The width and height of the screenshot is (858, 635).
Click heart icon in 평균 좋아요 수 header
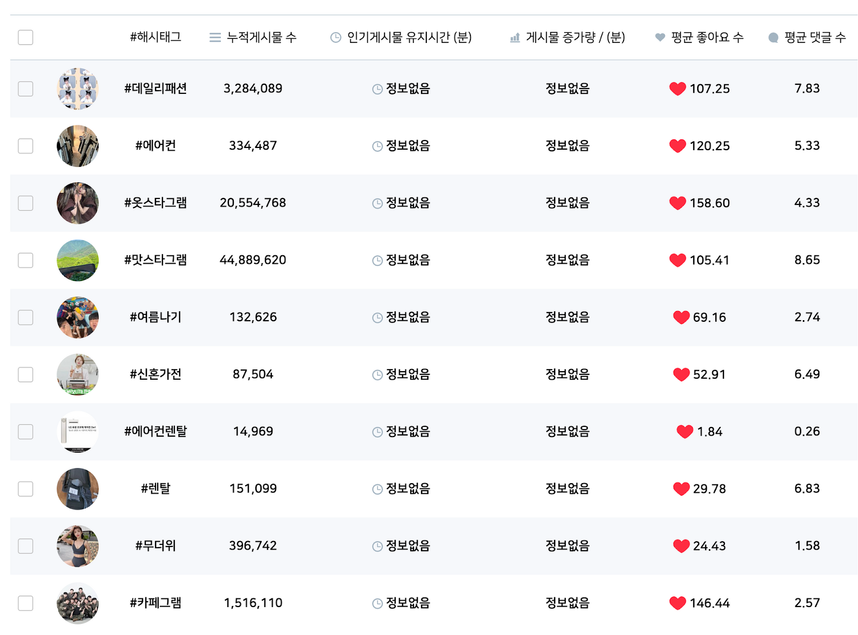pos(660,38)
